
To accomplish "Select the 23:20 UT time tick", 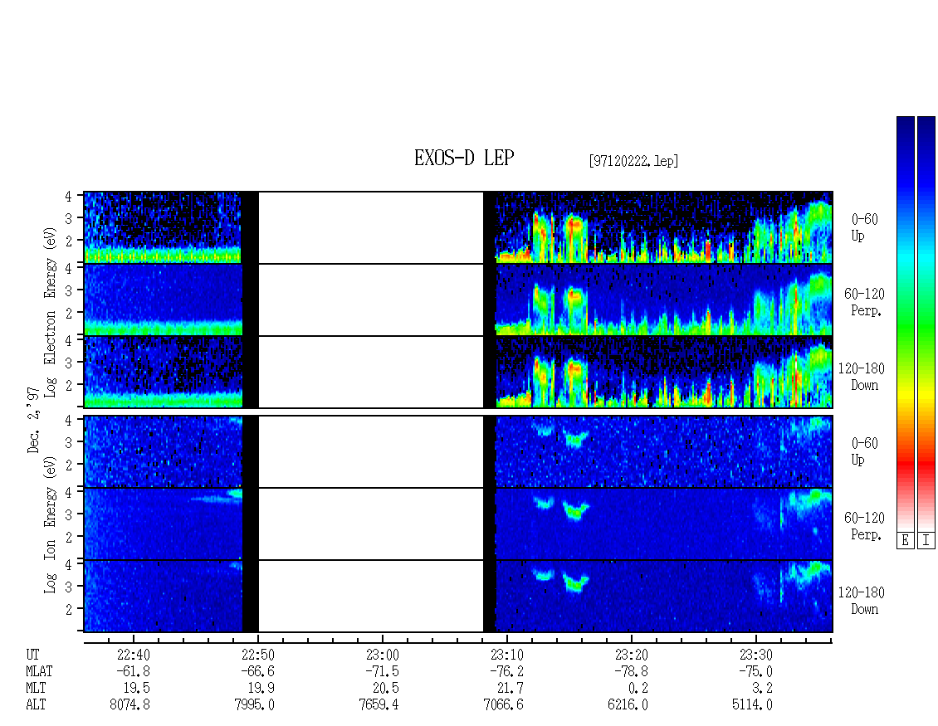I will pyautogui.click(x=632, y=655).
